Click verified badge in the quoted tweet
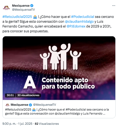118x129 pixels. (30, 105)
